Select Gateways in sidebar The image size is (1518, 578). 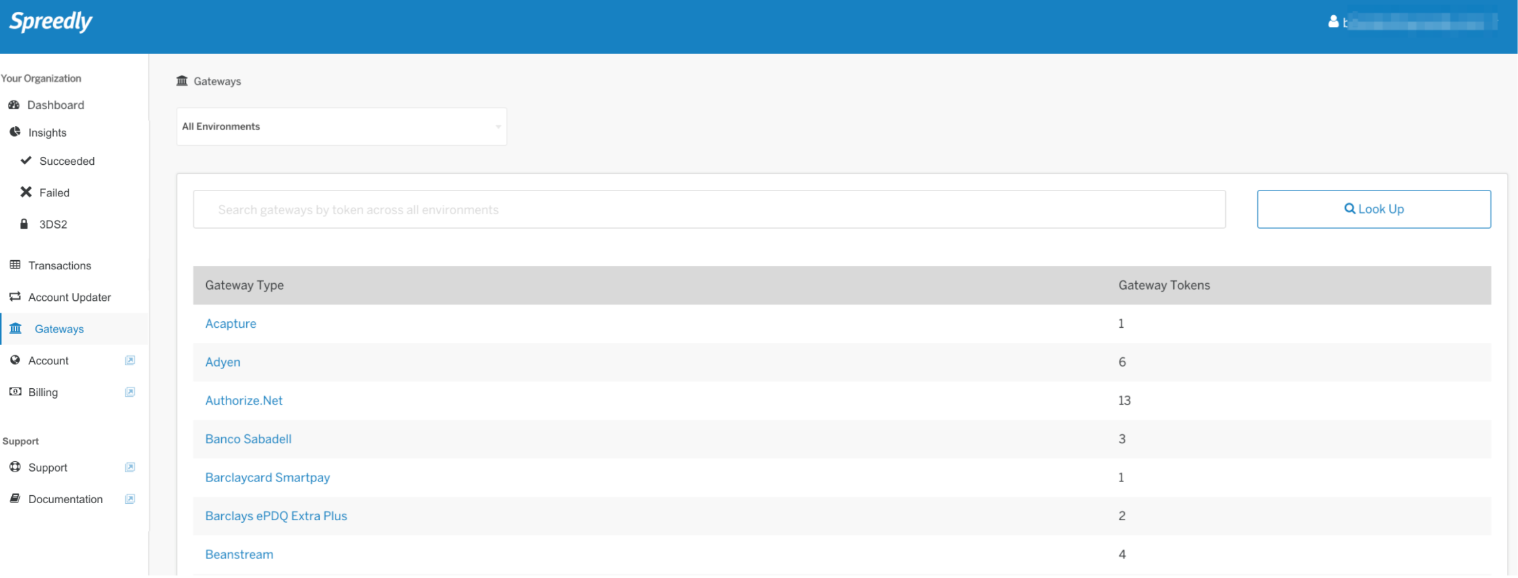tap(59, 328)
